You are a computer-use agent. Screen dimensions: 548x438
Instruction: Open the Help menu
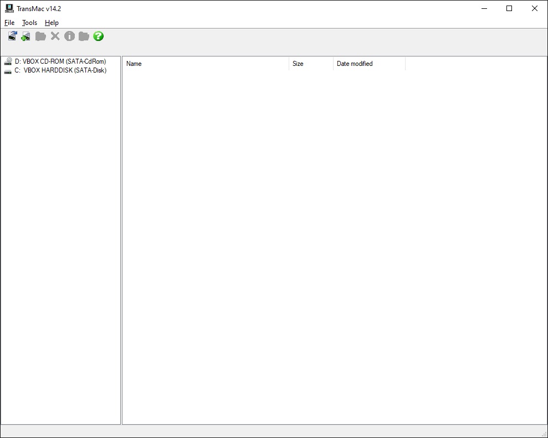coord(52,23)
